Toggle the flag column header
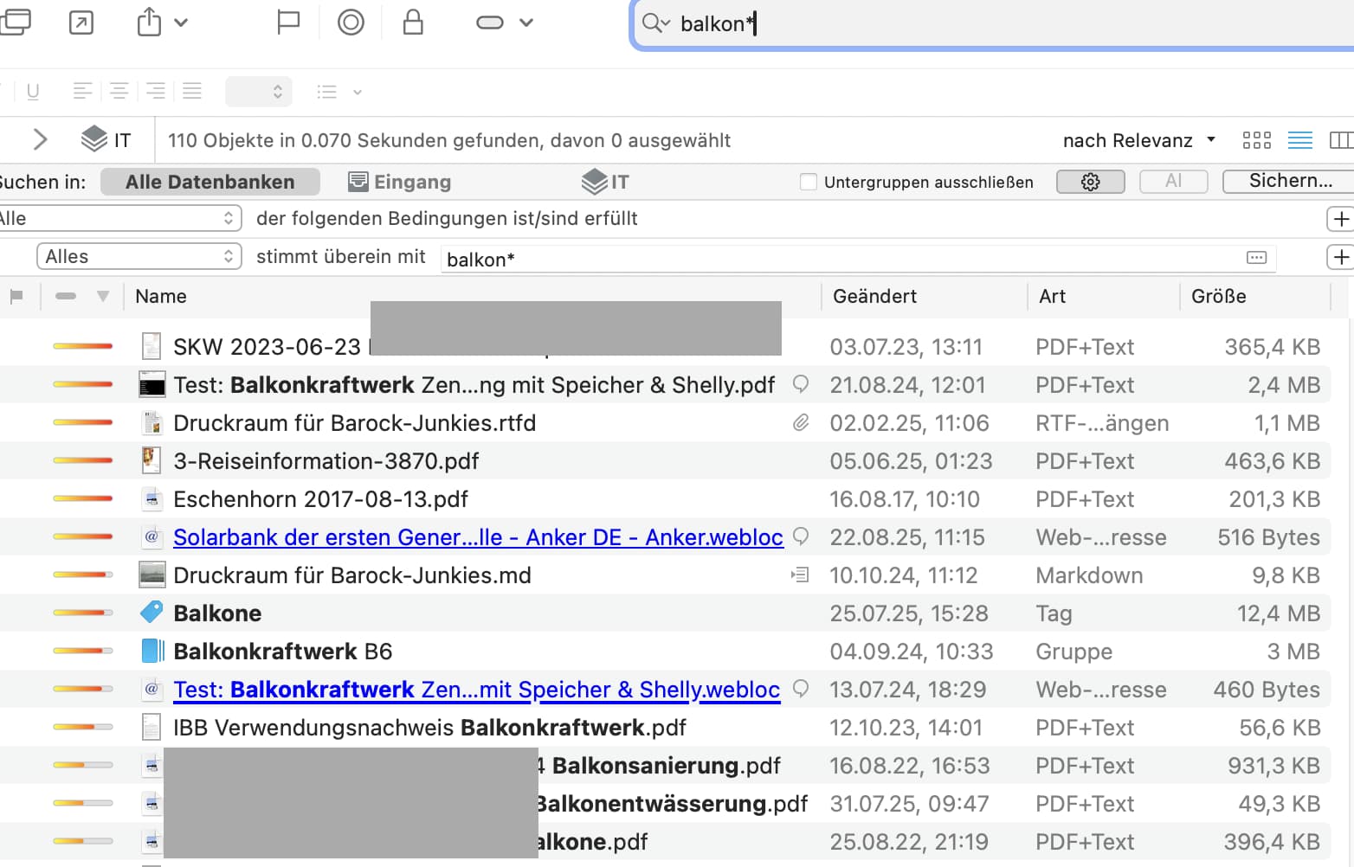The height and width of the screenshot is (867, 1354). coord(16,297)
